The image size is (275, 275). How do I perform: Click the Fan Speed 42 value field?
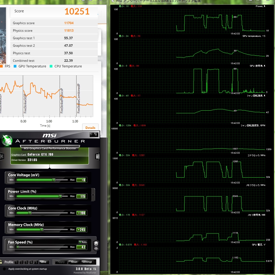(x=81, y=247)
